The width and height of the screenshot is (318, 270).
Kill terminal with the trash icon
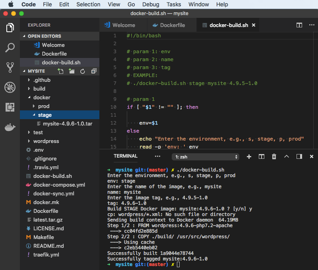[x=274, y=156]
